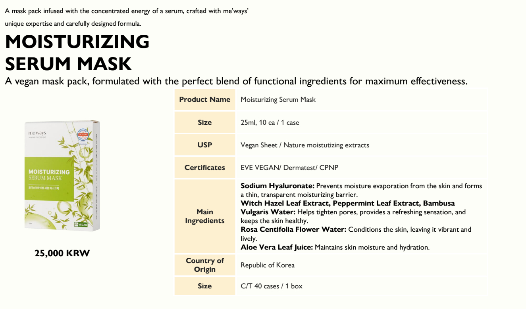The image size is (526, 309).
Task: Select the Product Name header cell
Action: (x=205, y=99)
